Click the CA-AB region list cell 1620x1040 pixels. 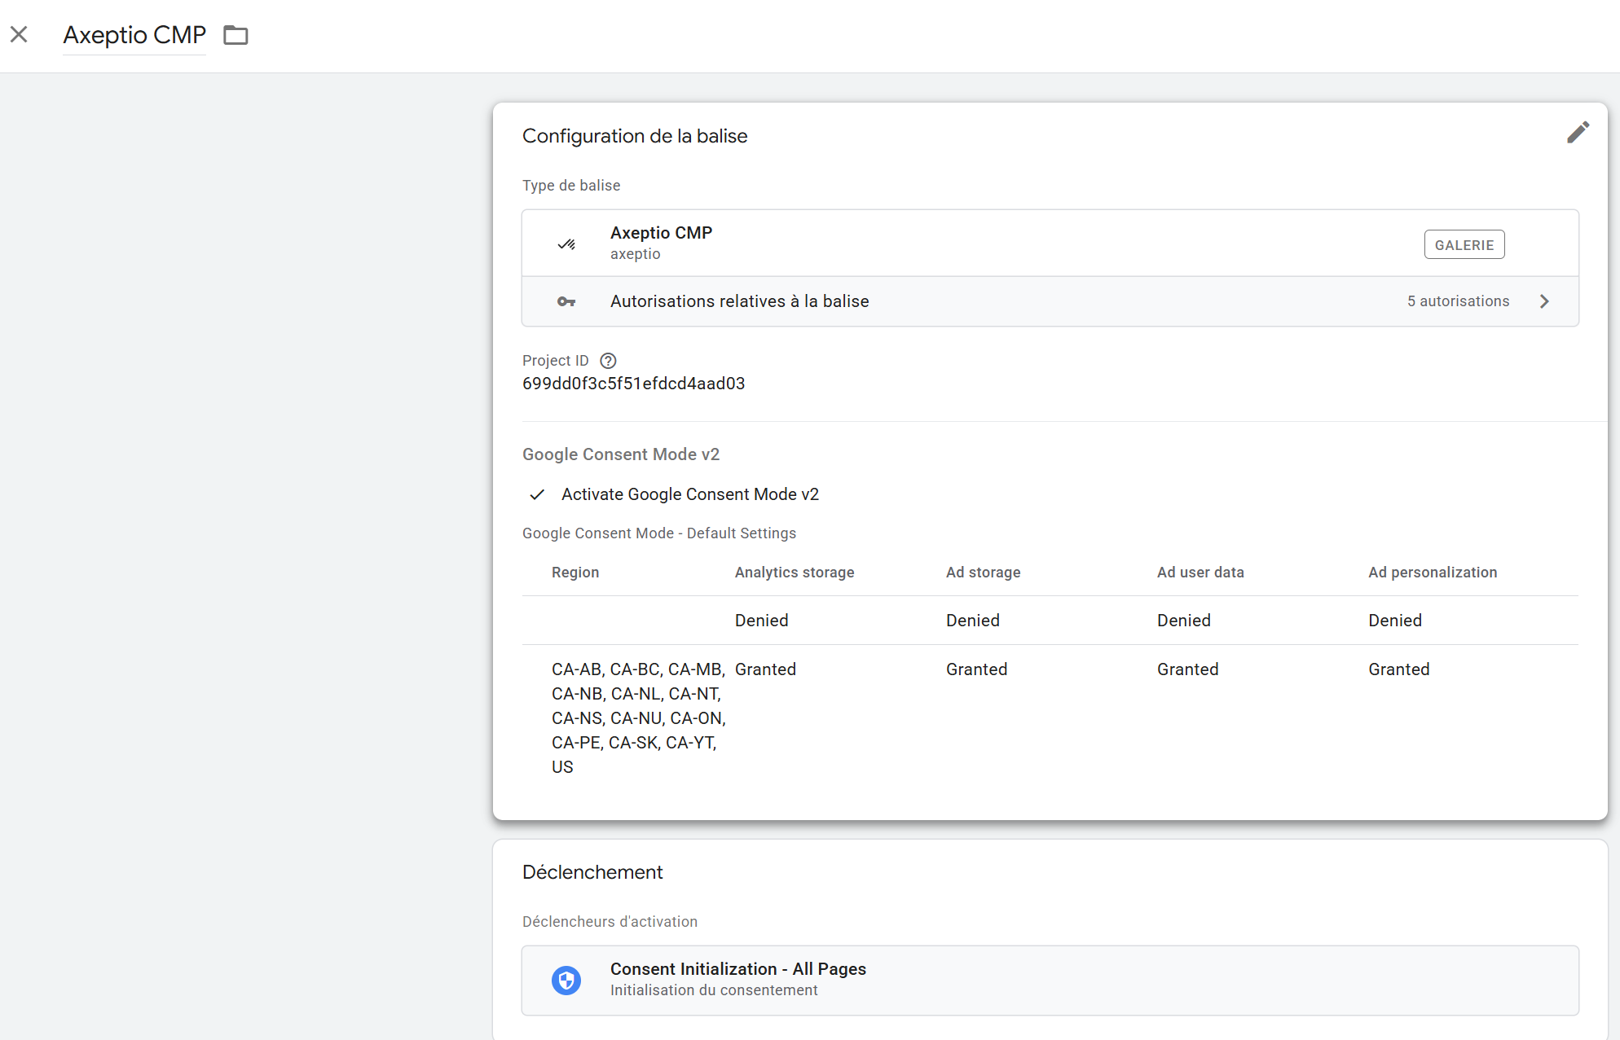tap(638, 717)
